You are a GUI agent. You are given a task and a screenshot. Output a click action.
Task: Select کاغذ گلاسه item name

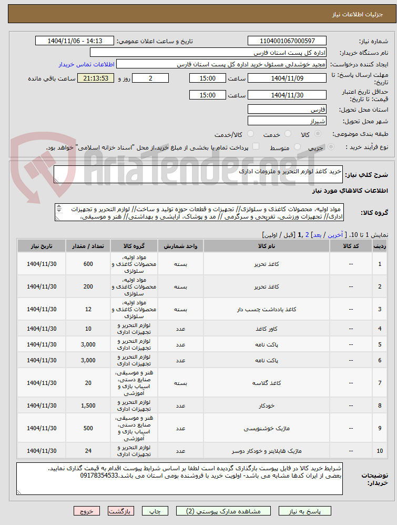pos(267,383)
